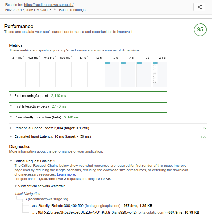This screenshot has height=217, width=212.
Task: Click the 1.9 s filmstrip thumbnail
Action: 144,75
